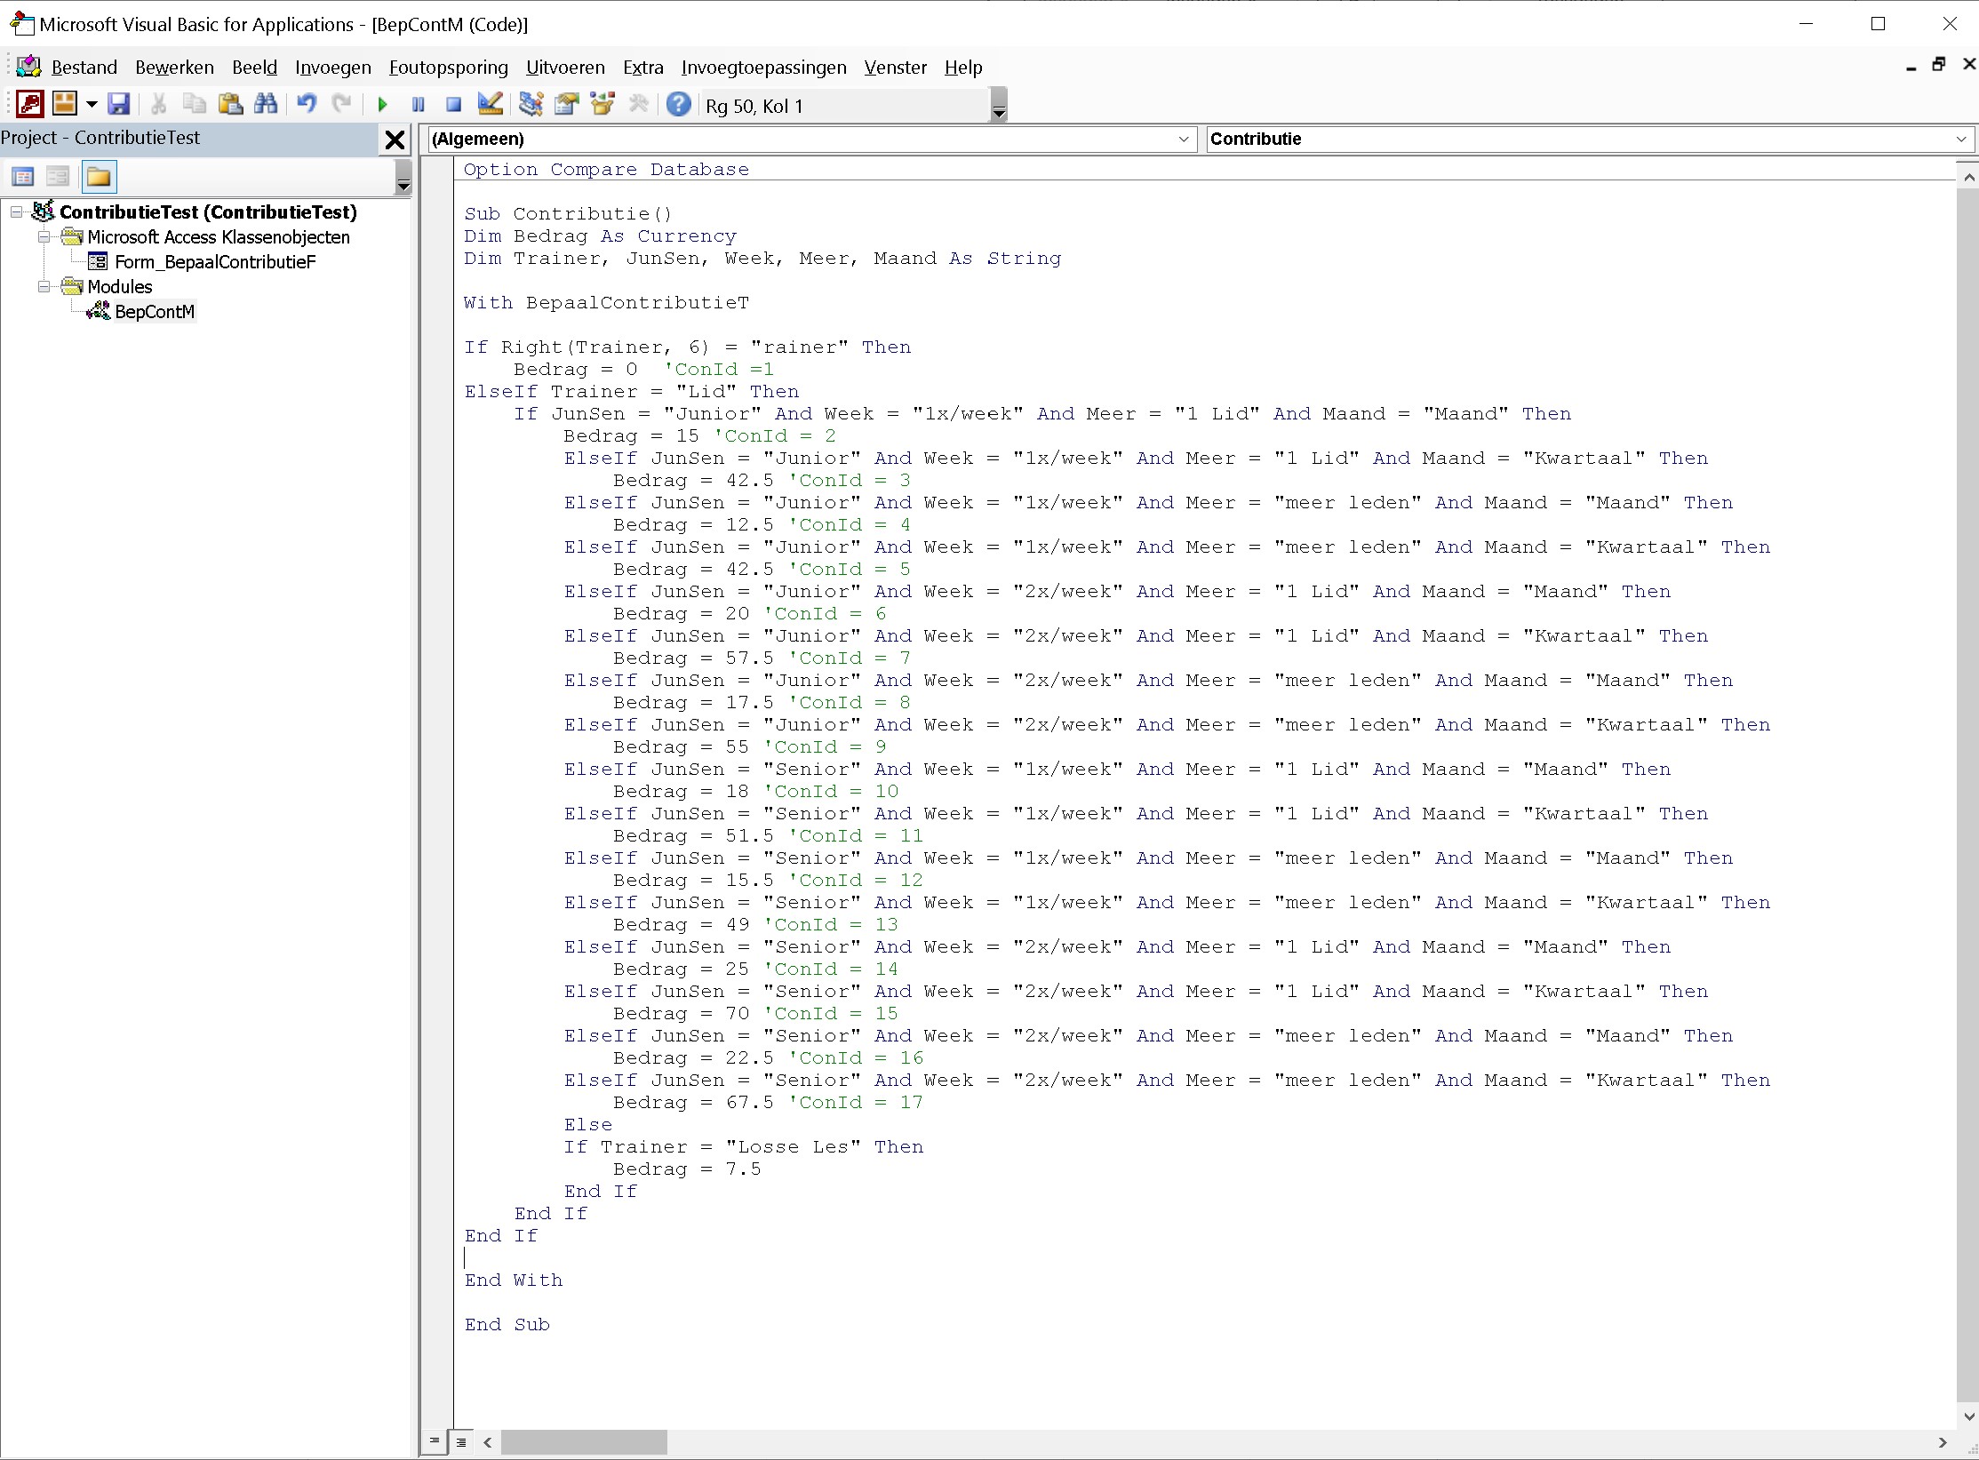This screenshot has height=1460, width=1979.
Task: Click the Undo arrow icon
Action: tap(307, 105)
